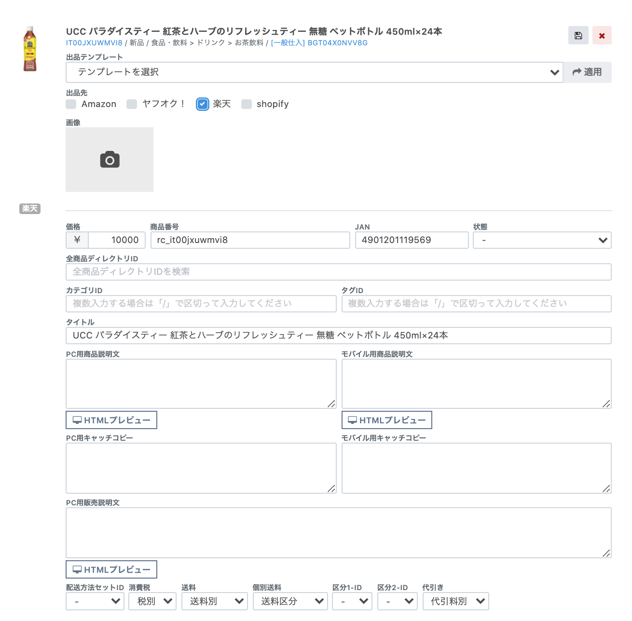Click the タイトル title input field

coord(338,336)
